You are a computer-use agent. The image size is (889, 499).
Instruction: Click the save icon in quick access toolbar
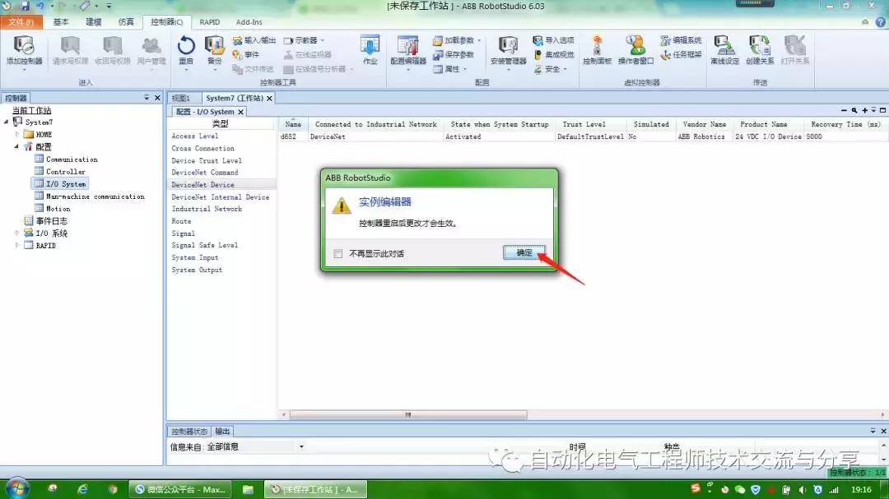coord(25,6)
